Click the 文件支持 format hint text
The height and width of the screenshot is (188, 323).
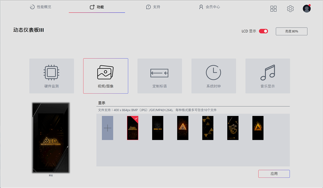pyautogui.click(x=157, y=110)
